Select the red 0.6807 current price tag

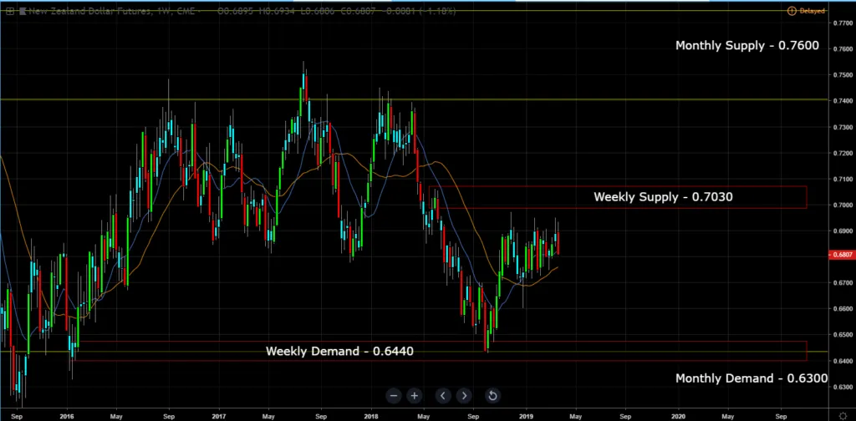coord(841,255)
